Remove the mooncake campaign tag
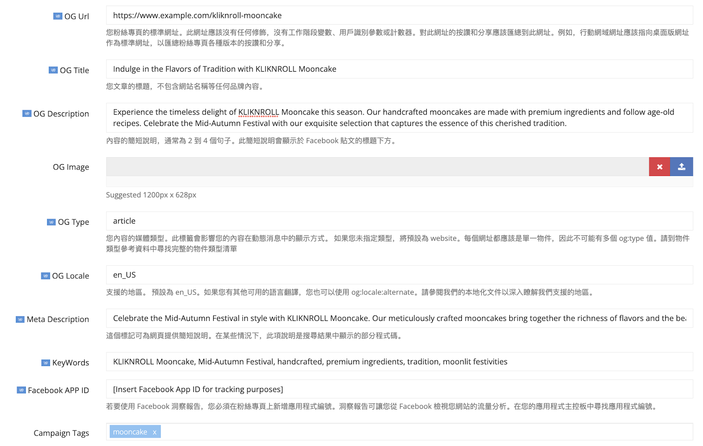The image size is (703, 446). tap(155, 432)
